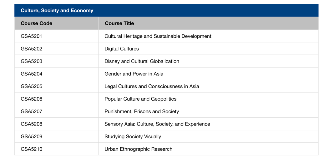The image size is (334, 166).
Task: Open Cultural Heritage and Sustainable Development course
Action: [x=158, y=36]
